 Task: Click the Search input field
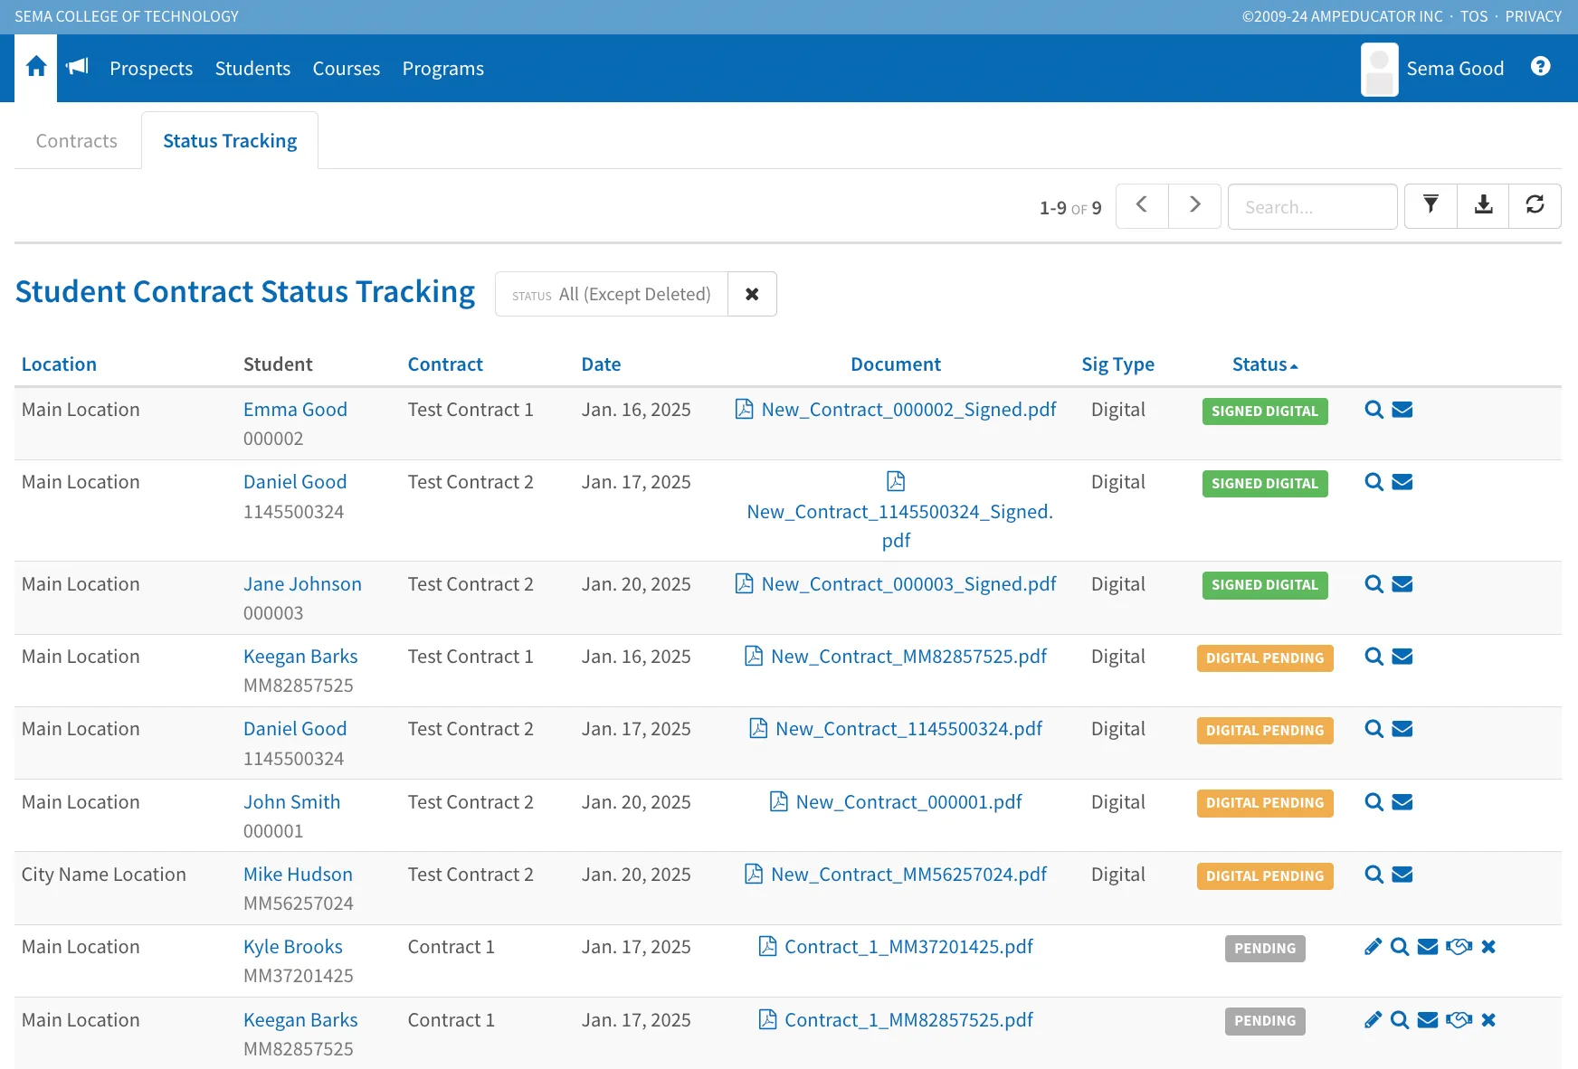pos(1312,207)
